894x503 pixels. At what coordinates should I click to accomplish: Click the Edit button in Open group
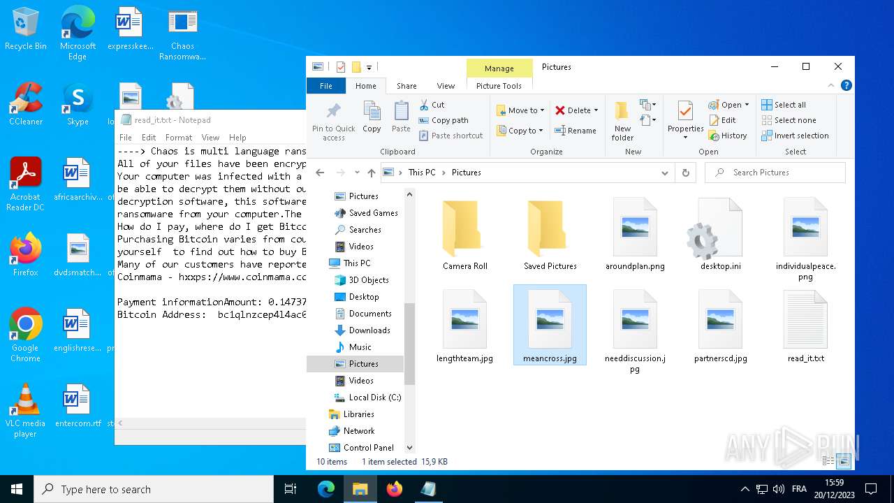pos(722,120)
